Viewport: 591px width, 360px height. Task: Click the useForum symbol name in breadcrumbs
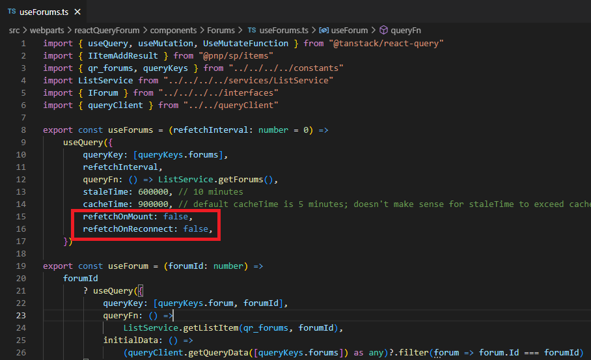click(350, 30)
